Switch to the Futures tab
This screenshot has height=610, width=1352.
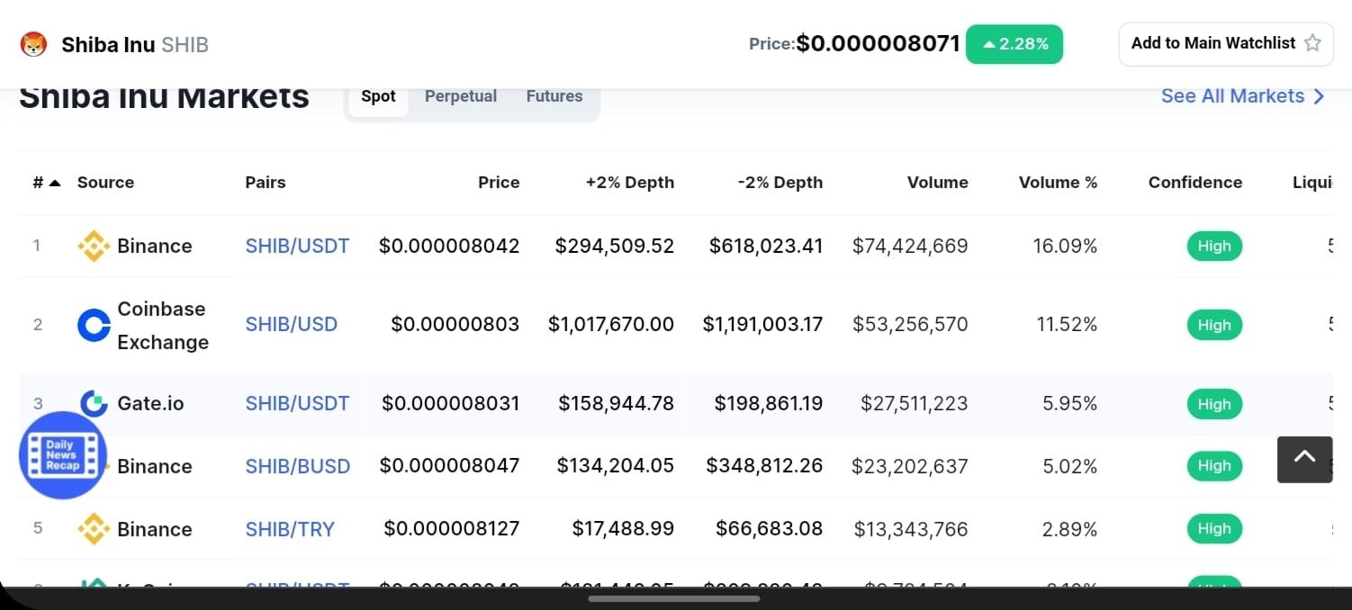[x=554, y=96]
